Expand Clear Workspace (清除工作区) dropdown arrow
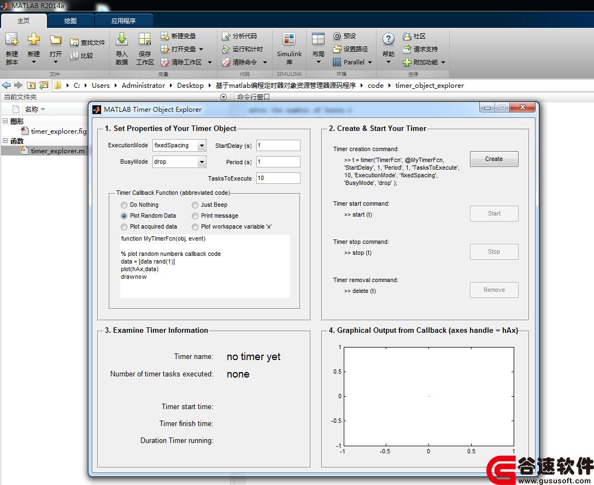 tap(210, 62)
